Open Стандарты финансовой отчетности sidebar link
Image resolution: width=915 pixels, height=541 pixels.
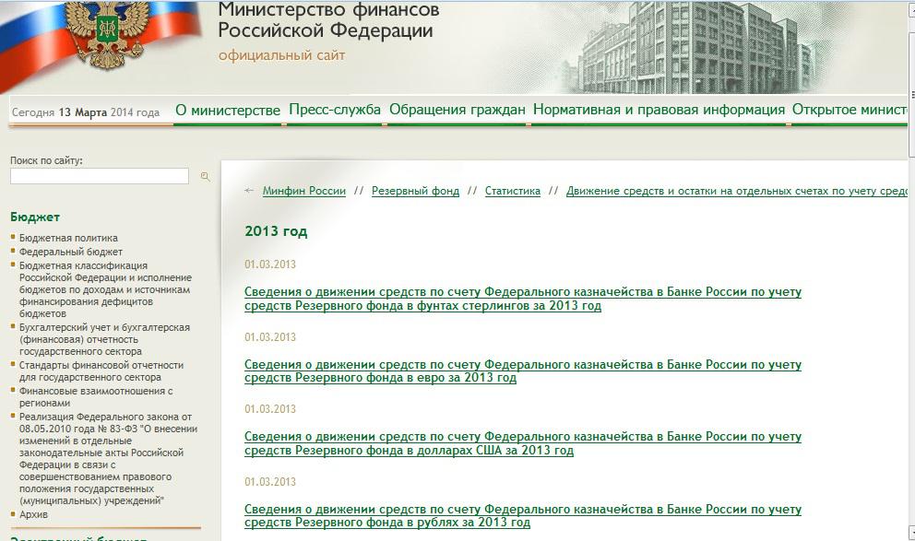[101, 371]
